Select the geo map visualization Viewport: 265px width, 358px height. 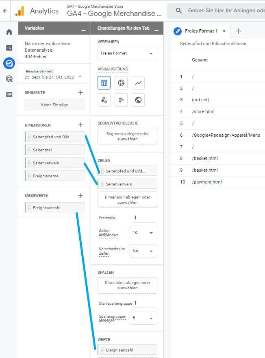click(138, 100)
